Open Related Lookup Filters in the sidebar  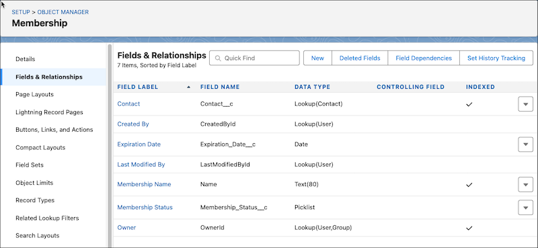coord(47,218)
